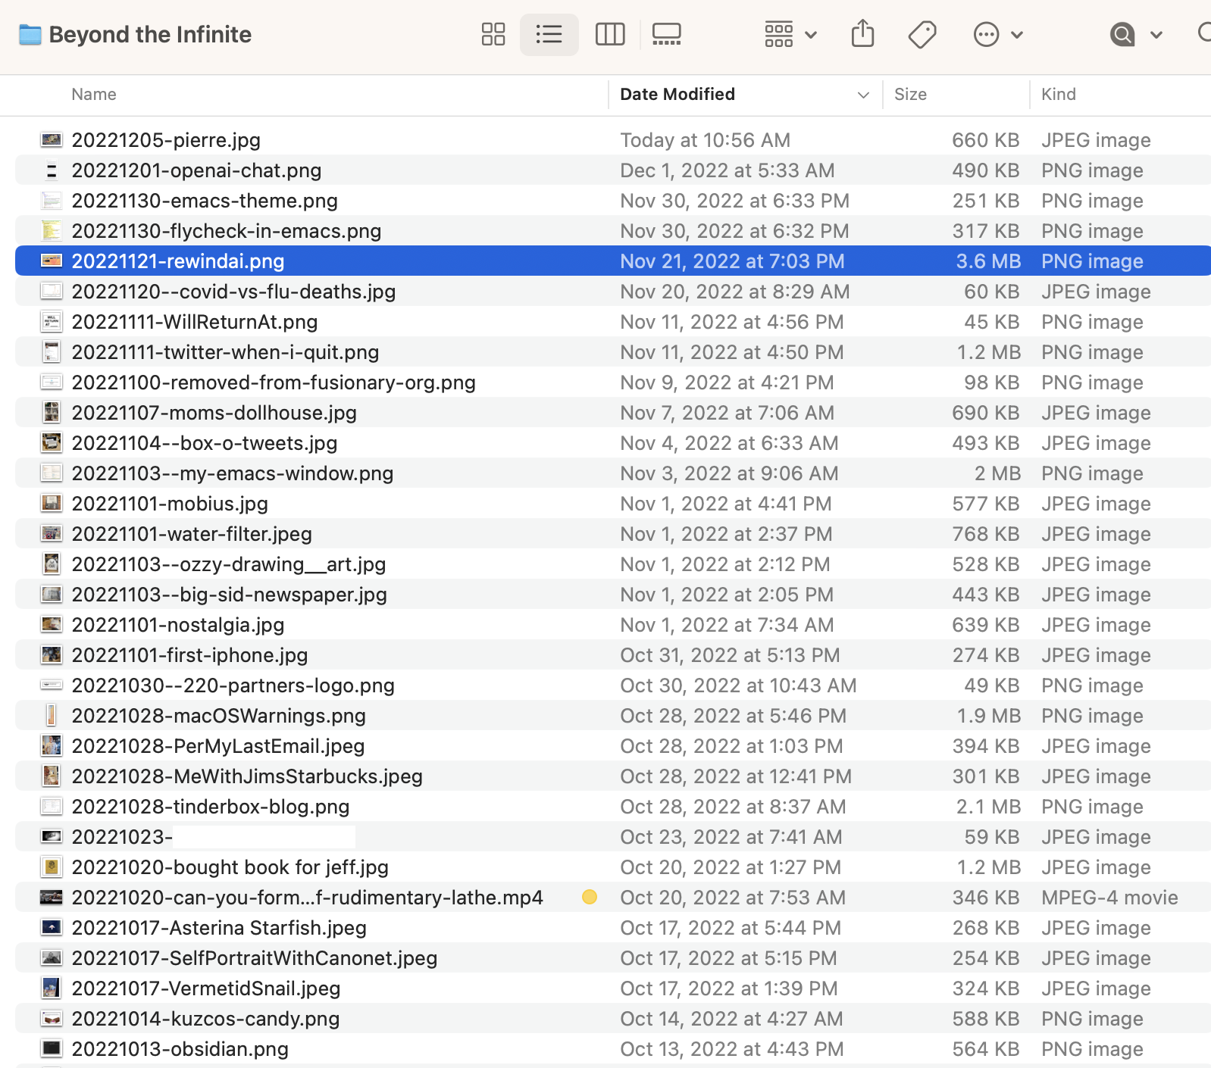Click the Edit Tags icon
The width and height of the screenshot is (1211, 1068).
pyautogui.click(x=922, y=34)
